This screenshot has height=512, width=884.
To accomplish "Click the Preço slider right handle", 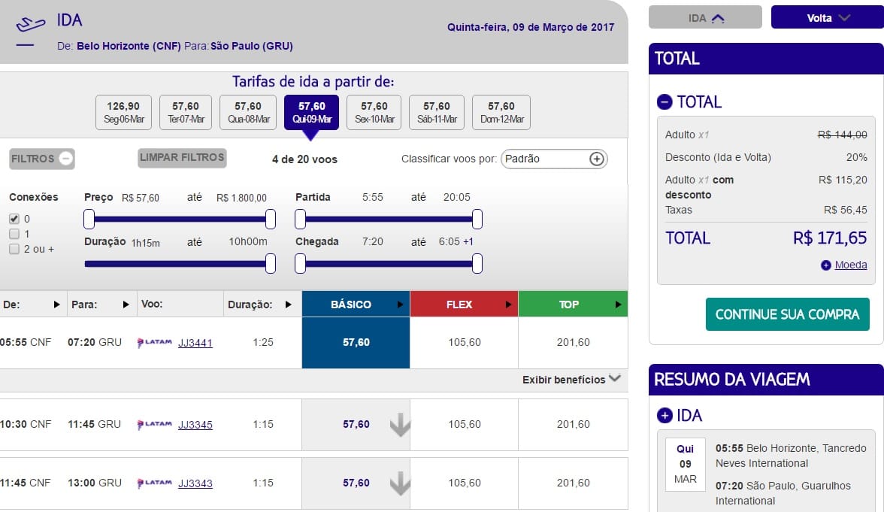I will (271, 220).
